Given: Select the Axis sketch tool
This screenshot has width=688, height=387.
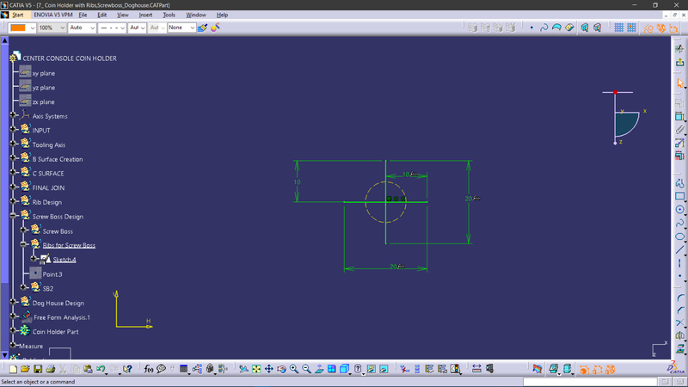Looking at the screenshot, I should pos(679,263).
